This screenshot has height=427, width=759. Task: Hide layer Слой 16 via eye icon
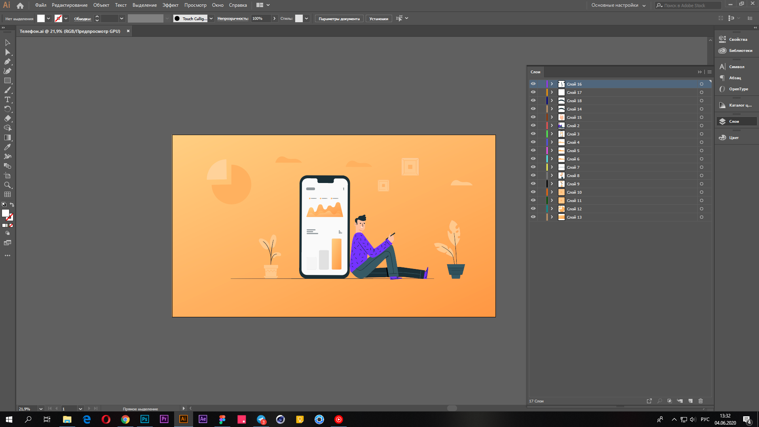pos(533,84)
